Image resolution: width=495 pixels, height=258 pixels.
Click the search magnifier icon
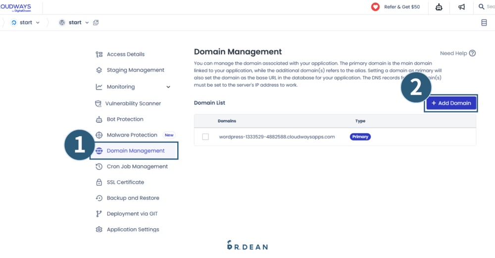(x=481, y=7)
